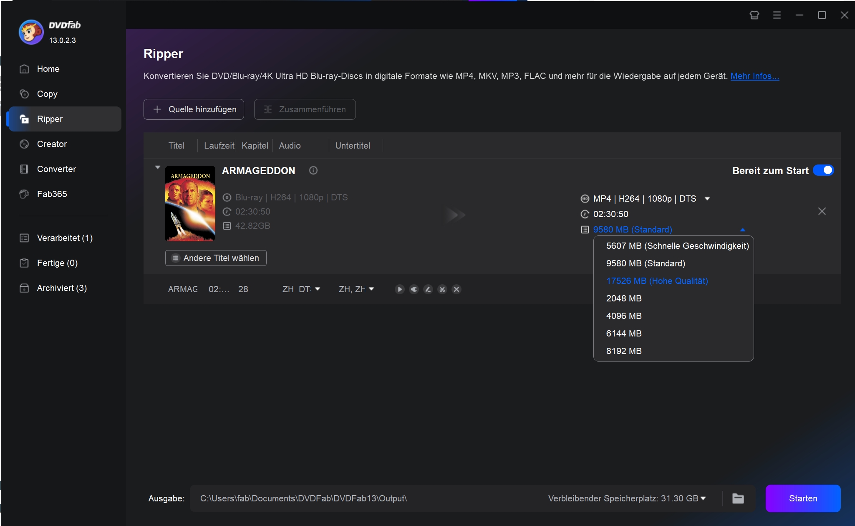Screen dimensions: 855x526
Task: Click the ARMAGEDDON movie poster thumbnail
Action: coord(190,204)
